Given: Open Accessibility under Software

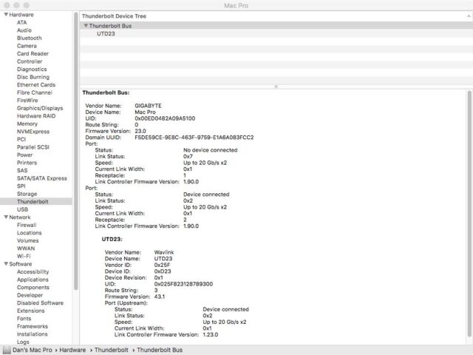Looking at the screenshot, I should coord(33,271).
